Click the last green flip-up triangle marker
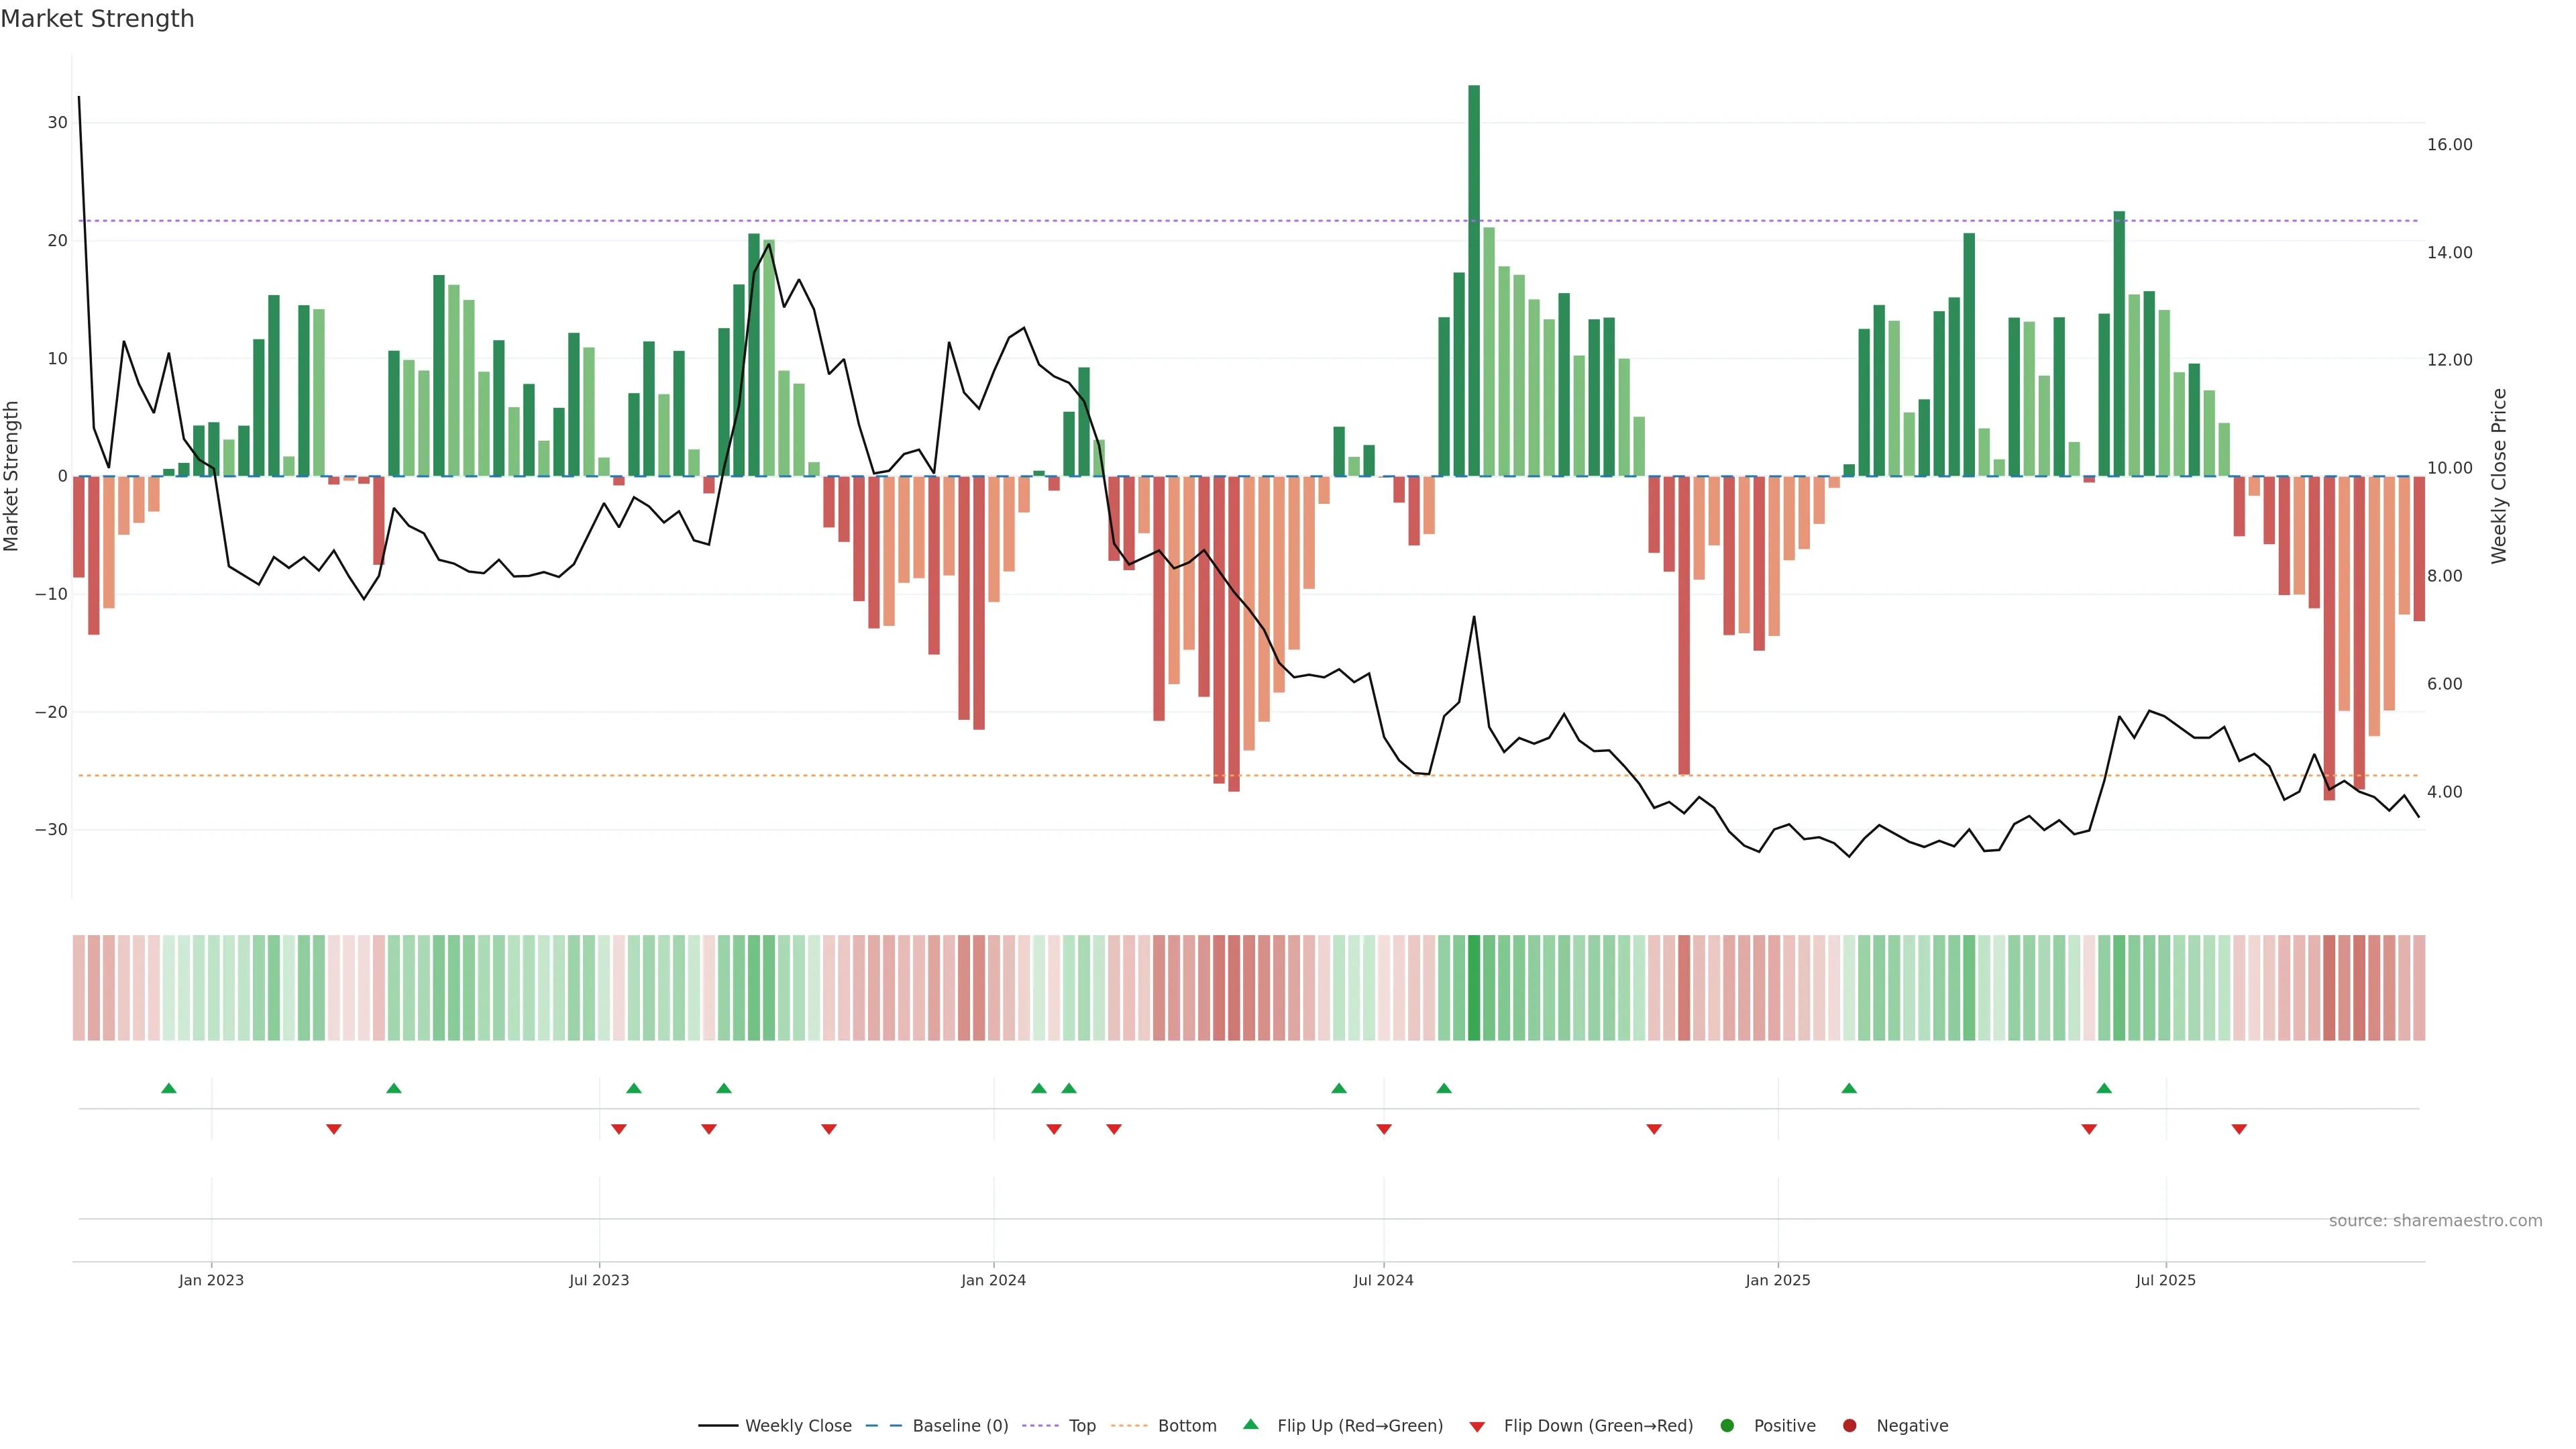The height and width of the screenshot is (1449, 2576). point(2104,1088)
